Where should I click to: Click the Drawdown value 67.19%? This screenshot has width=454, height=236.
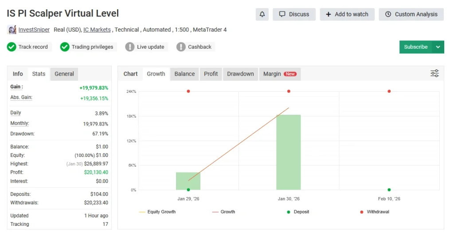[100, 134]
